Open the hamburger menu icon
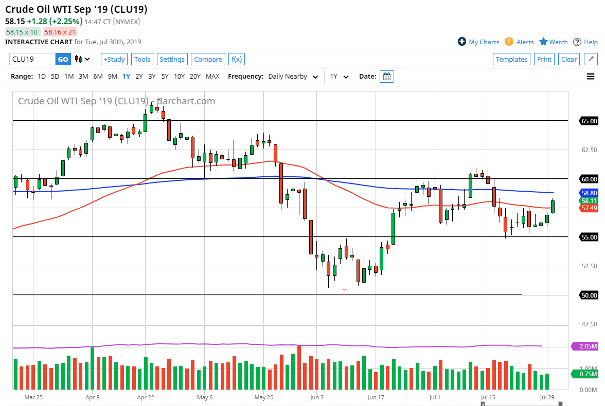 [591, 77]
